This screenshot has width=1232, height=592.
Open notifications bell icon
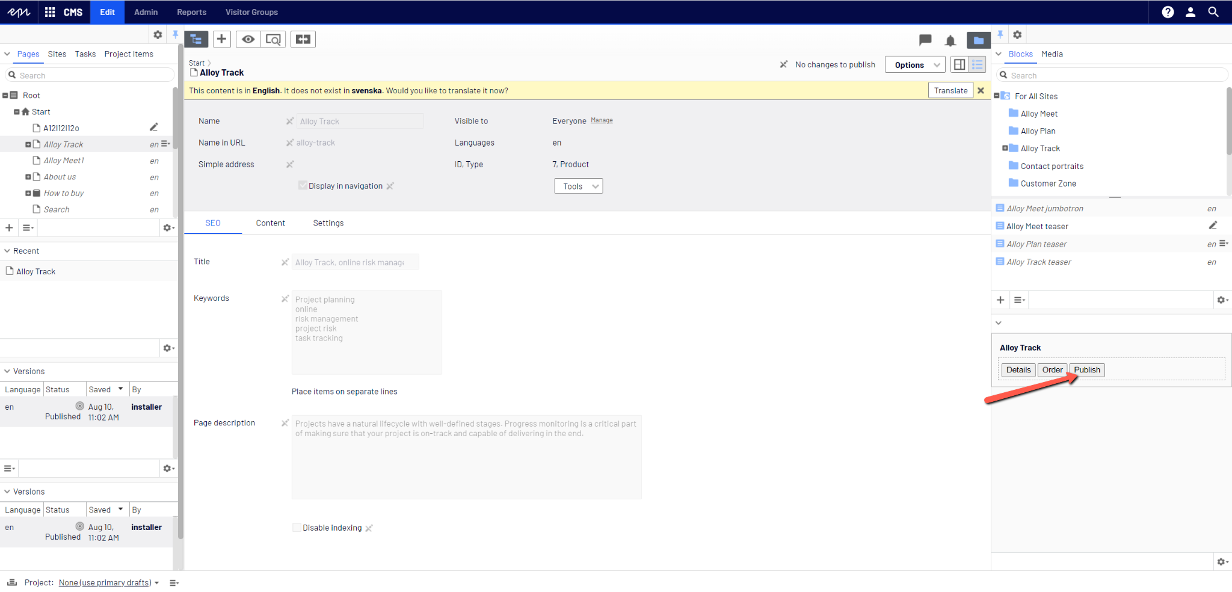(x=950, y=40)
